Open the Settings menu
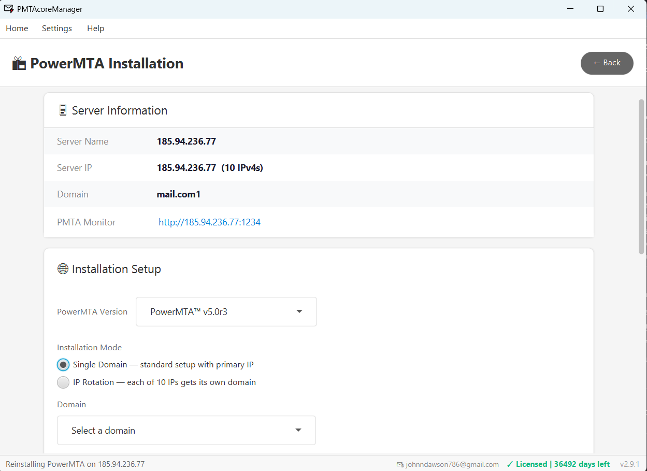Viewport: 647px width, 471px height. (x=56, y=28)
